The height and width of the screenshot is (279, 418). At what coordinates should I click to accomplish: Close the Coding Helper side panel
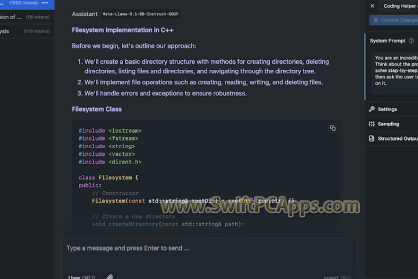point(372,6)
